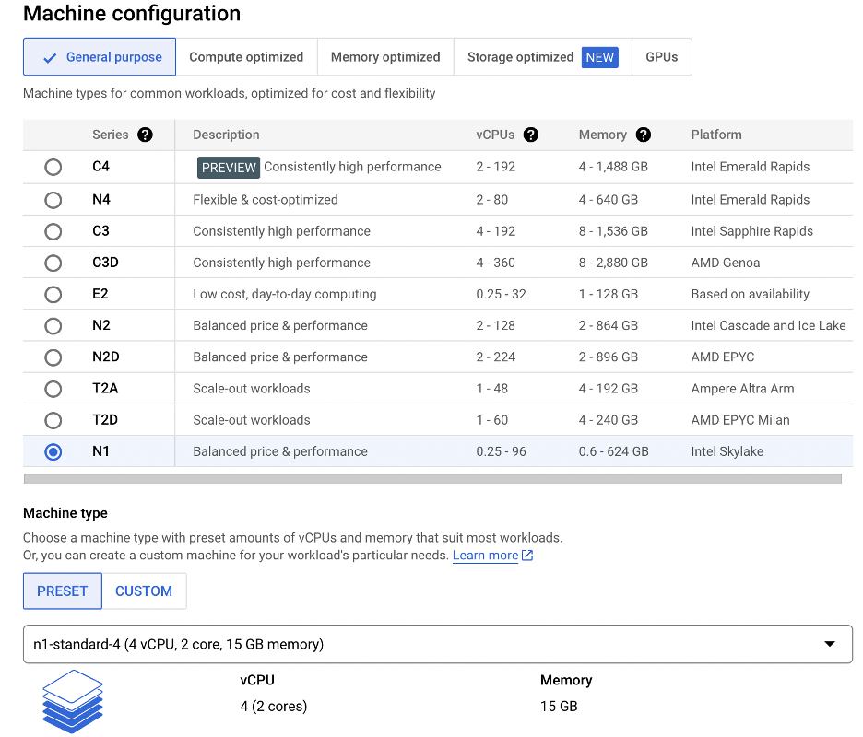Select the C3D series radio button
This screenshot has width=863, height=737.
(x=53, y=263)
